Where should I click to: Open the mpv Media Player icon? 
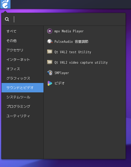tap(50, 31)
